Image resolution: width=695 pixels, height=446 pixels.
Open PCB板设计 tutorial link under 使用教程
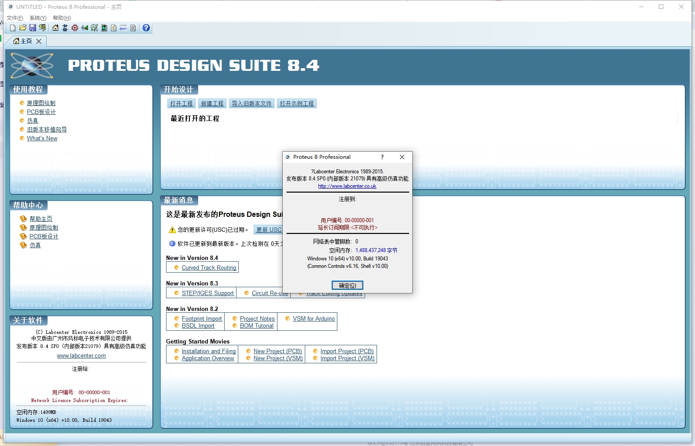(41, 112)
